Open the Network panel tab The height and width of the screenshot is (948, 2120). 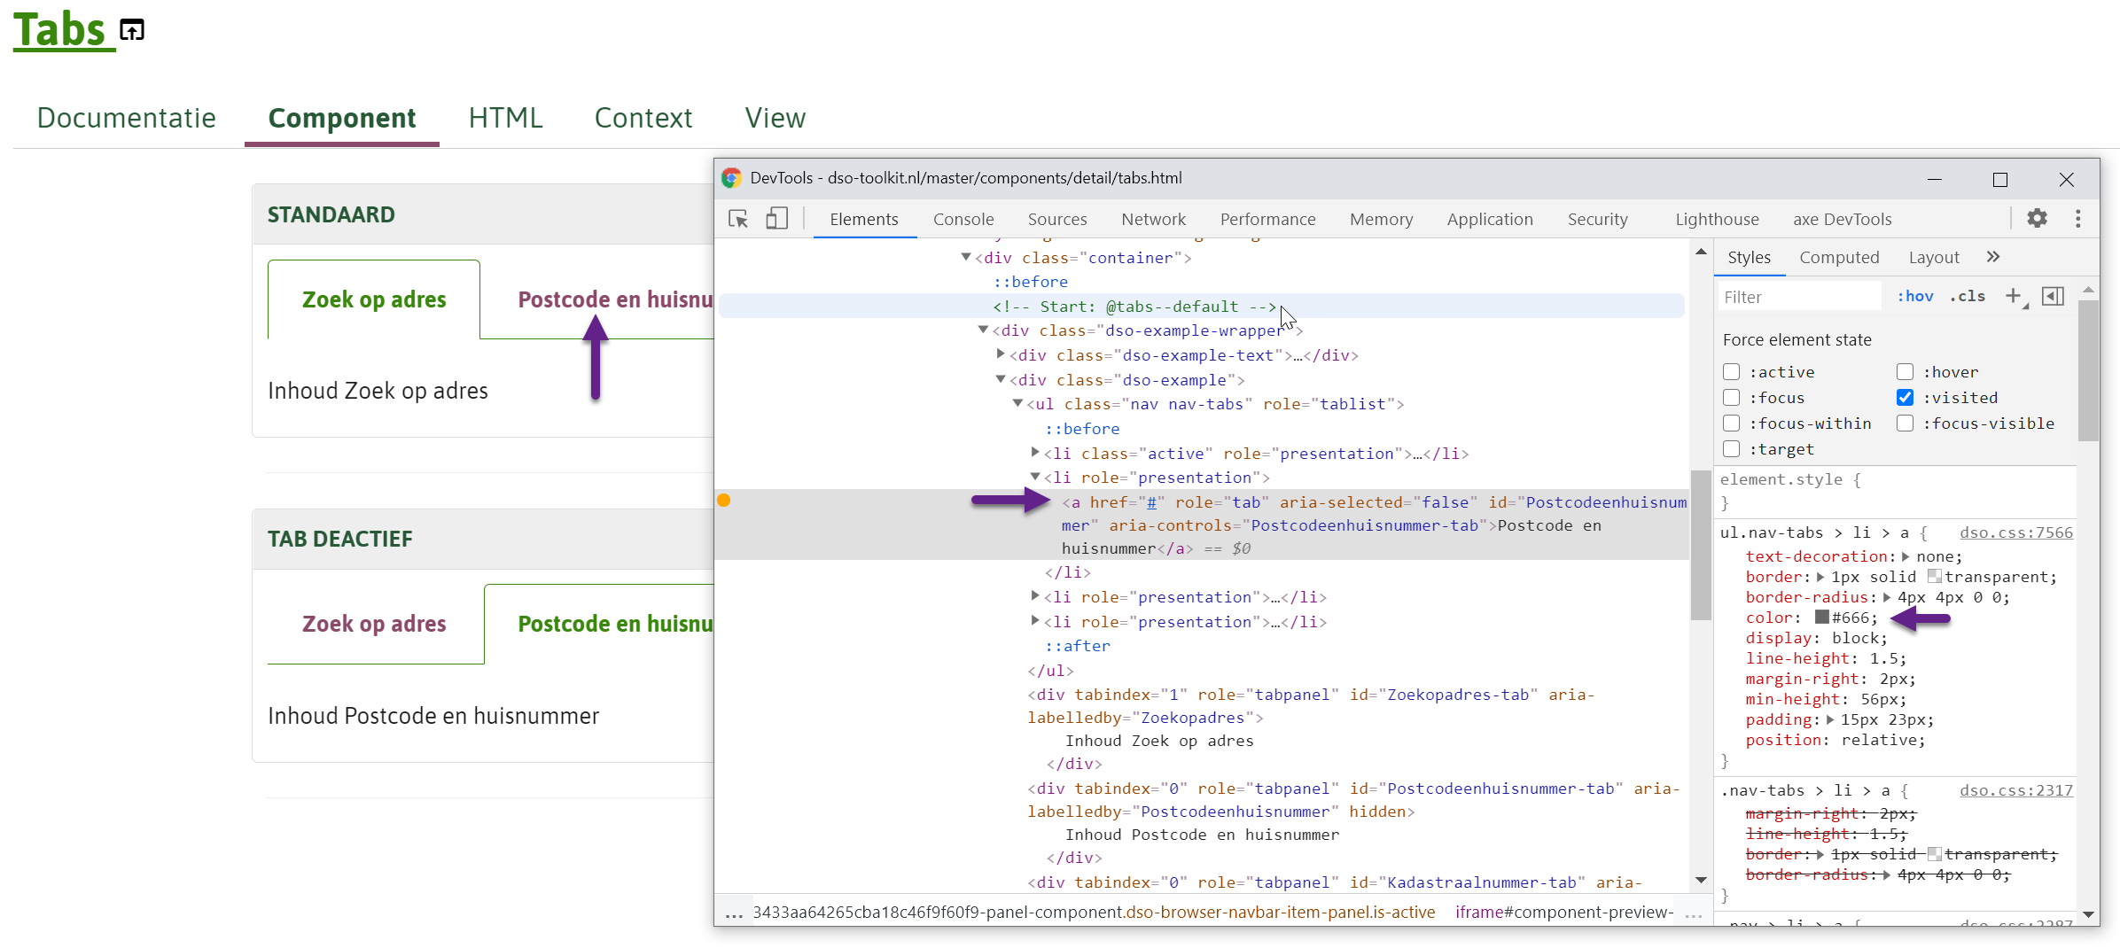tap(1153, 219)
